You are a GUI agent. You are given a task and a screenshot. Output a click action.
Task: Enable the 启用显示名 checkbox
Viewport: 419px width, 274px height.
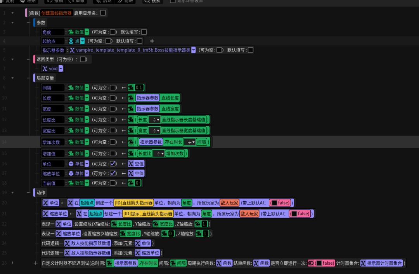click(x=103, y=13)
